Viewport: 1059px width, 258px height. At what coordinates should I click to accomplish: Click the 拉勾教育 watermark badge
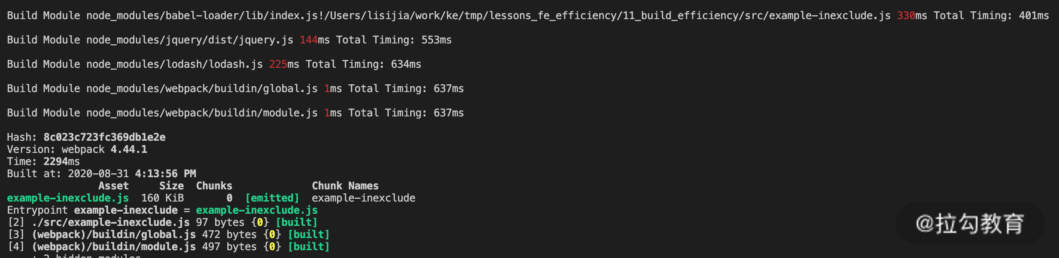click(970, 223)
